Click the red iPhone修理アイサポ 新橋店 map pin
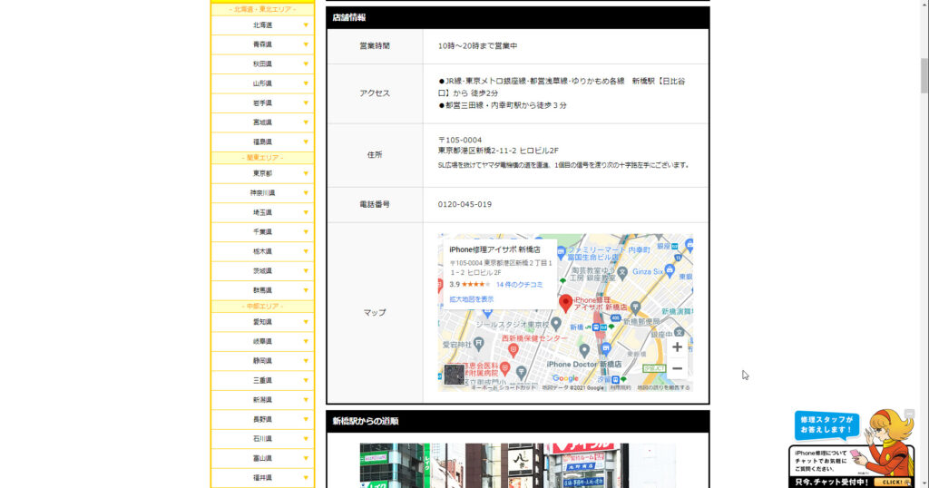The image size is (929, 488). pyautogui.click(x=566, y=303)
